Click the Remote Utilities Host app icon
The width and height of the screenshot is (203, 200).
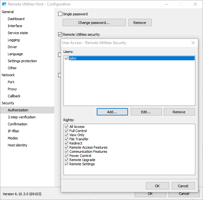pyautogui.click(x=4, y=4)
